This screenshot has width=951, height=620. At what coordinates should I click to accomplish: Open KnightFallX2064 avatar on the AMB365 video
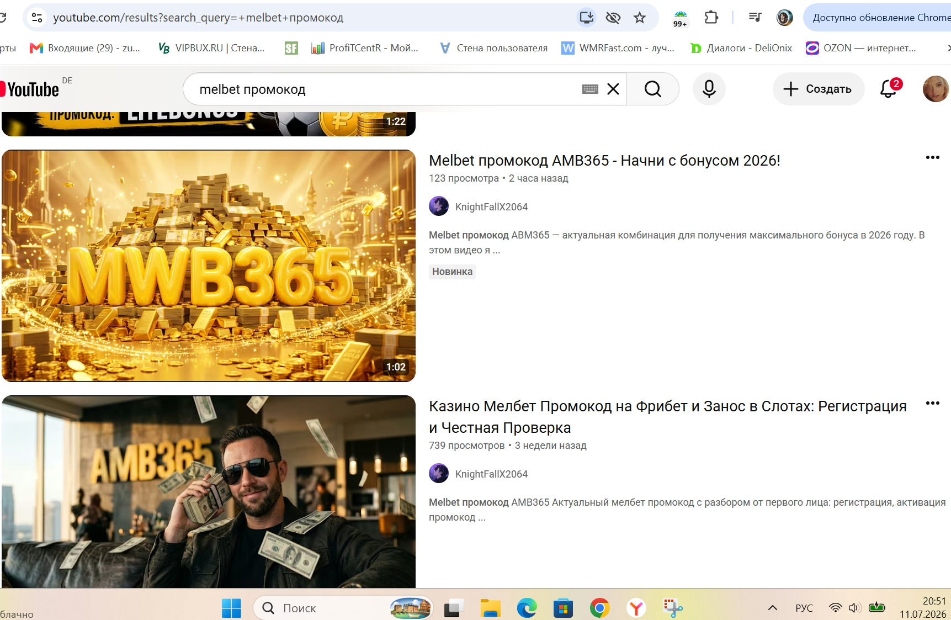coord(439,206)
